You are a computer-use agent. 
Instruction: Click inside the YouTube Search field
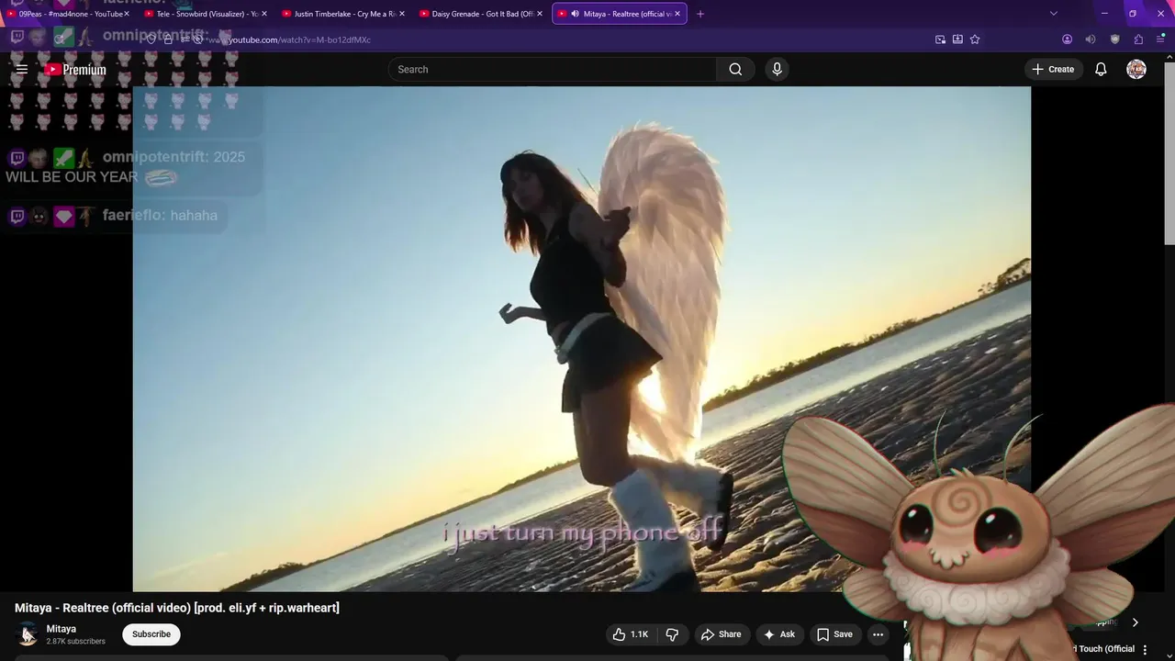pos(552,69)
